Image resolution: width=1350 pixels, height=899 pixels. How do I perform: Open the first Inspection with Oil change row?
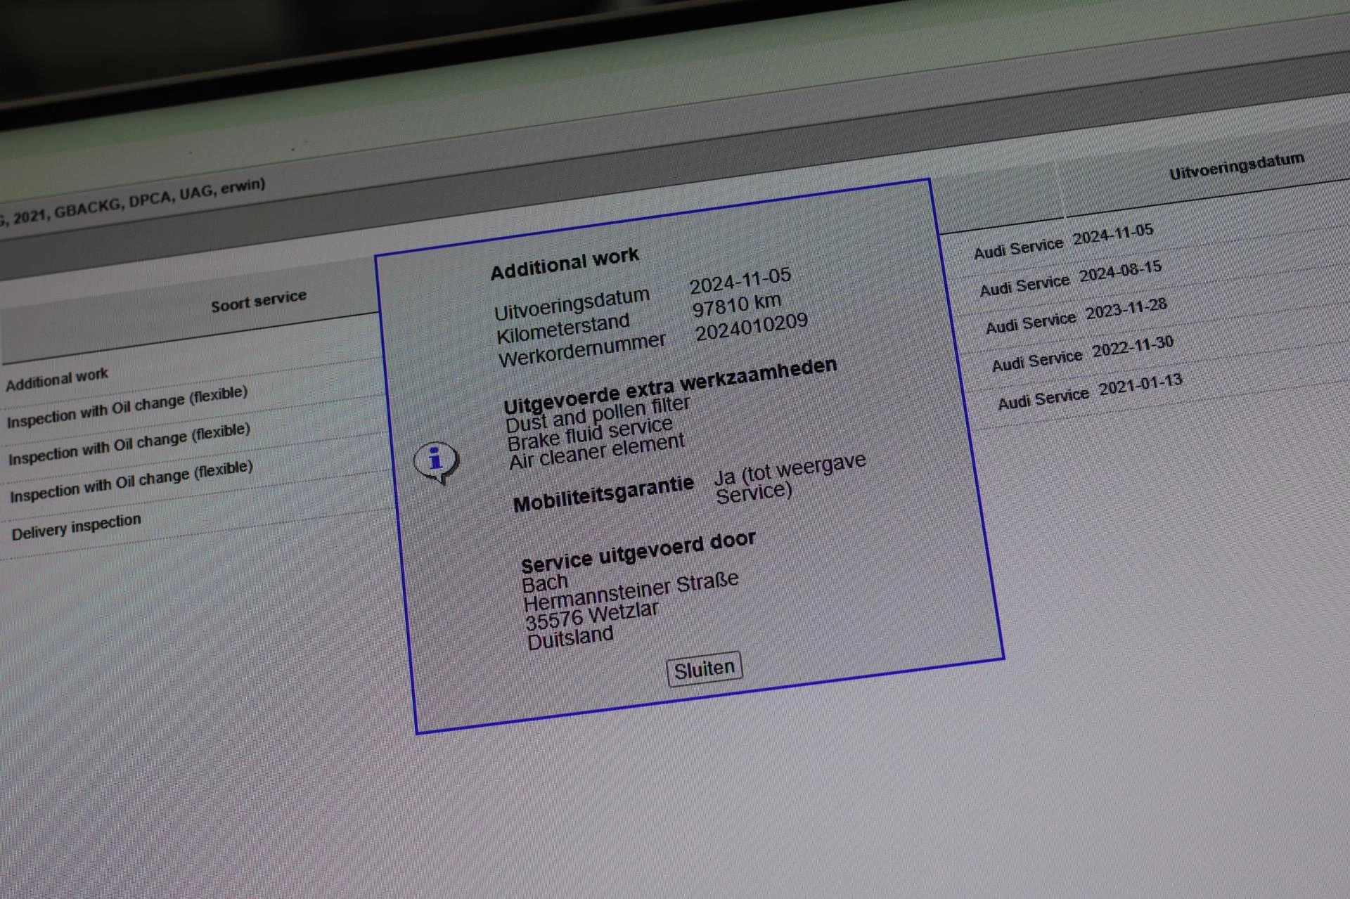[127, 406]
